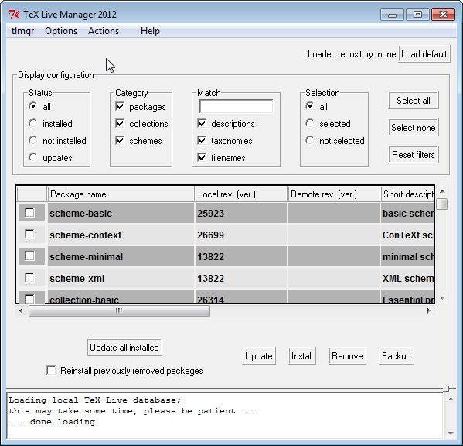This screenshot has width=463, height=446.
Task: Click local revision 25923 cell
Action: (240, 213)
